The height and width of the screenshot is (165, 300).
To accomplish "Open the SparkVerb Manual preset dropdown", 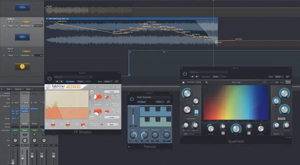I will point(208,72).
